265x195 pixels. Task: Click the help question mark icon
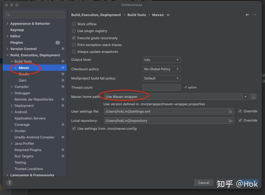click(x=9, y=183)
